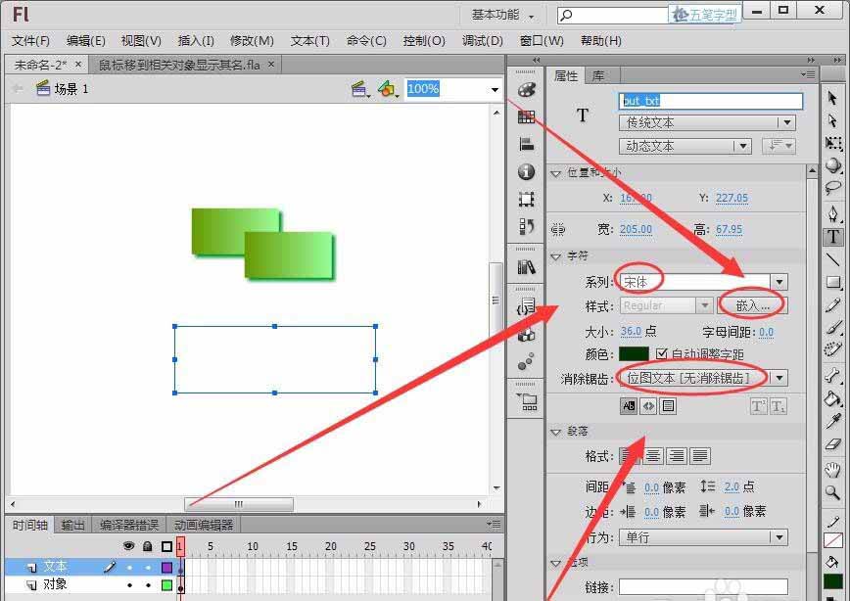Open the 修改(M) menu
The image size is (850, 601).
[252, 41]
